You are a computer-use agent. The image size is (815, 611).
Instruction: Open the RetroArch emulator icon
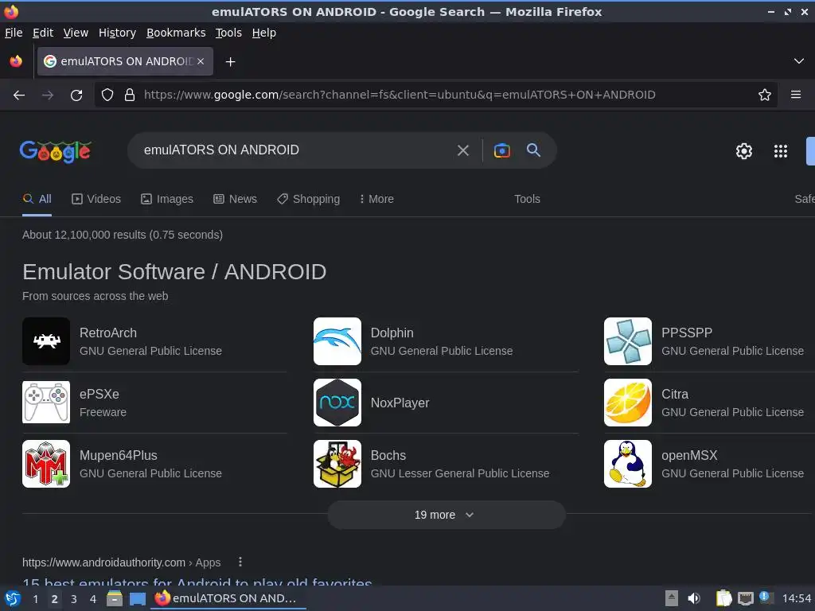pos(46,341)
